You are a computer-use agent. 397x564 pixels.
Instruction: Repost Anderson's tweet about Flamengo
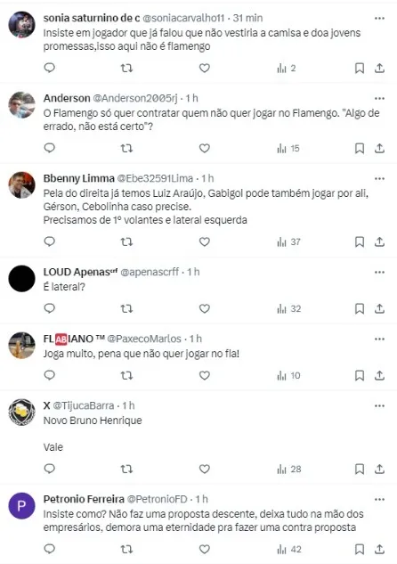tap(126, 148)
